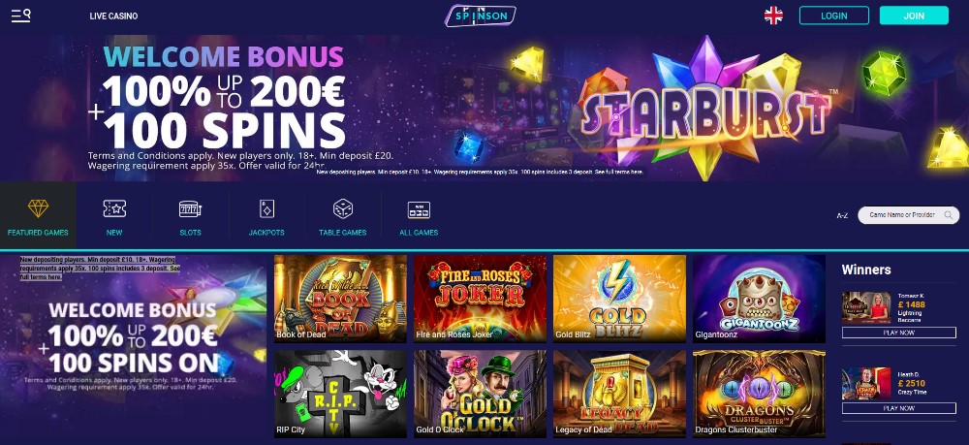This screenshot has height=445, width=969.
Task: Select the Slots machine icon
Action: pos(190,208)
